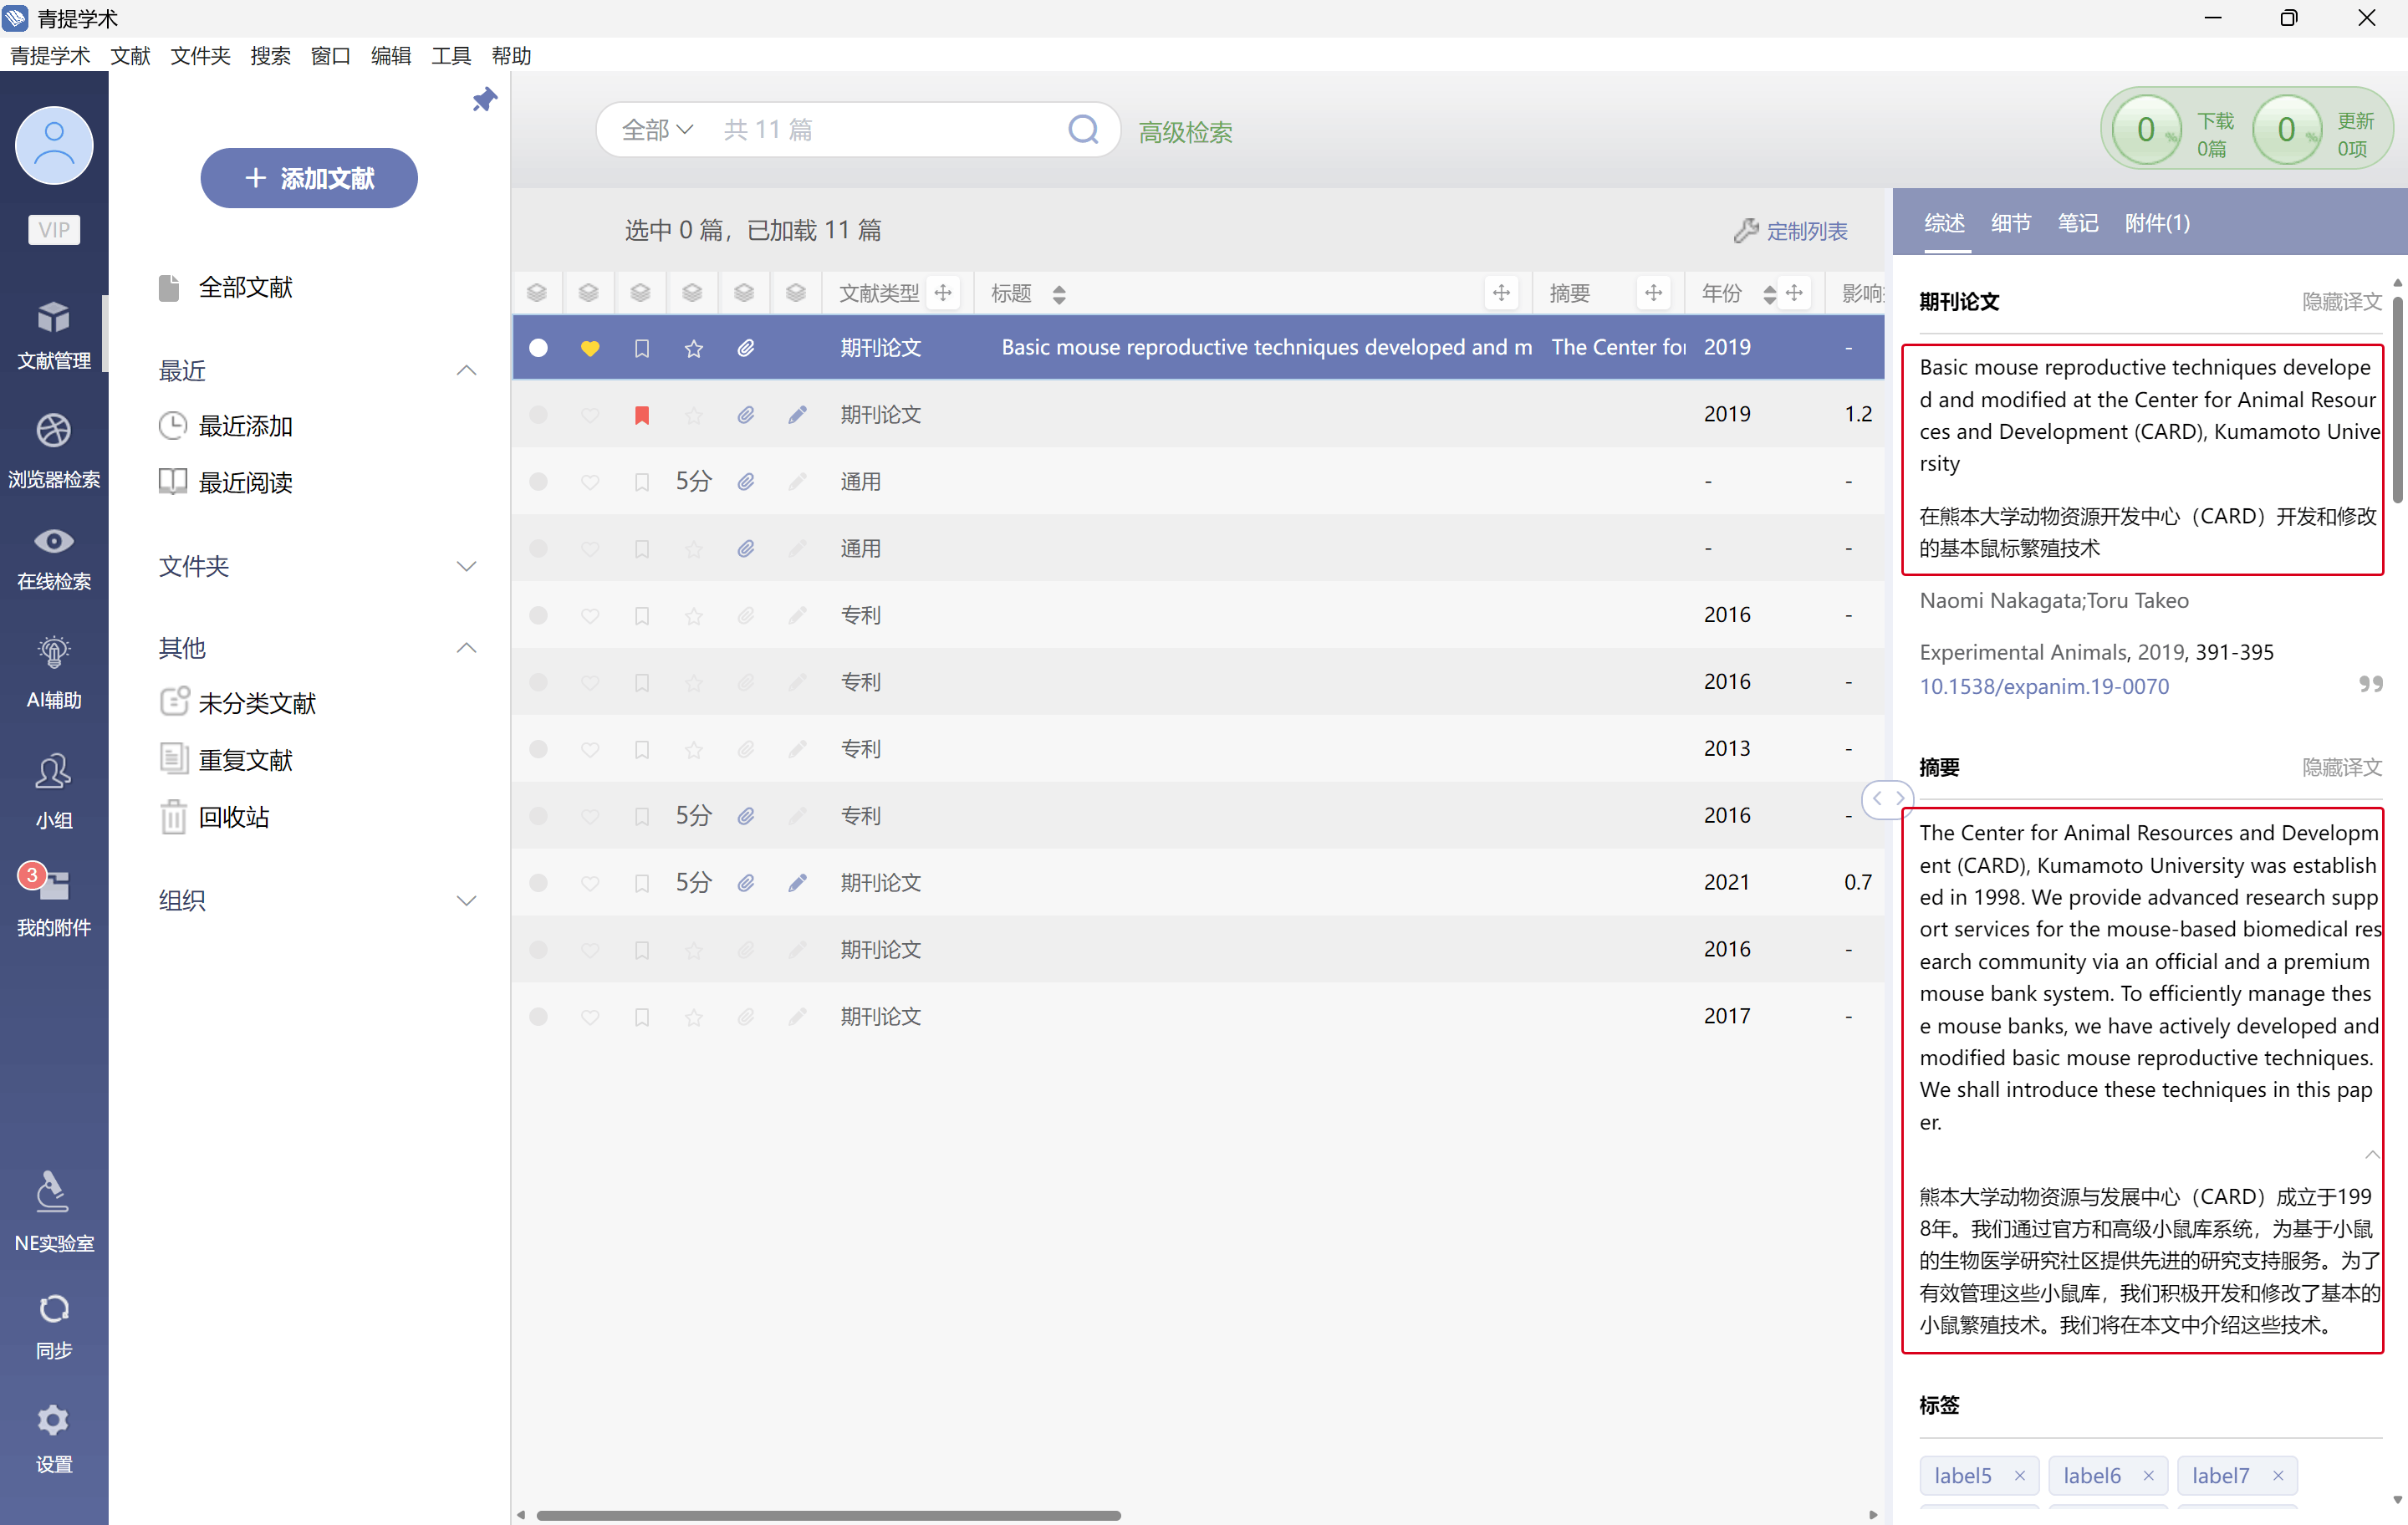Collapse the 最近 section

click(x=466, y=371)
